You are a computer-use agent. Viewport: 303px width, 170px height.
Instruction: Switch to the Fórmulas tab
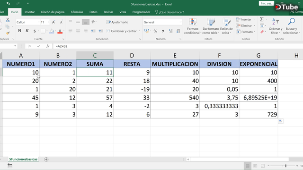pyautogui.click(x=77, y=12)
